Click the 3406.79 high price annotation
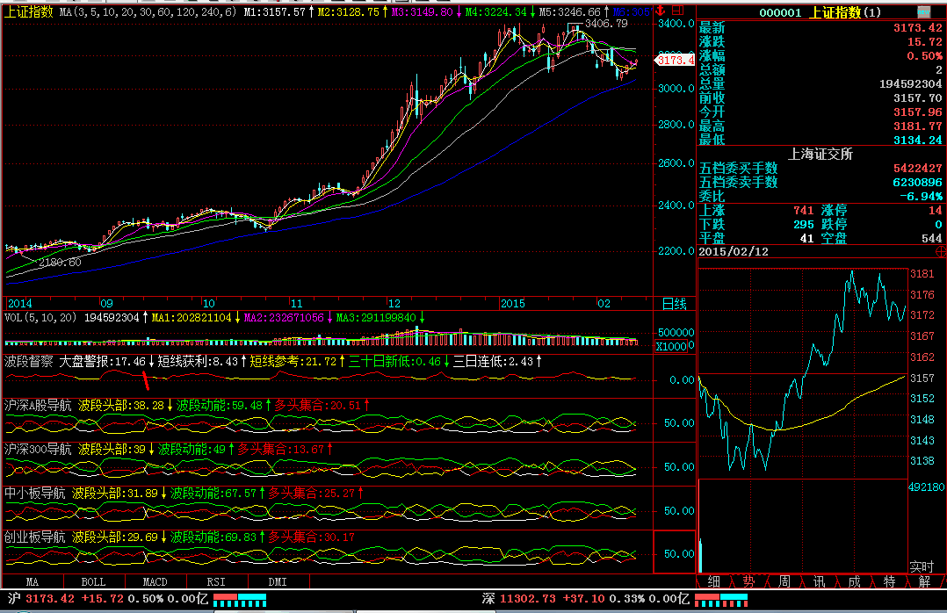Viewport: 947px width, 613px height. (606, 24)
